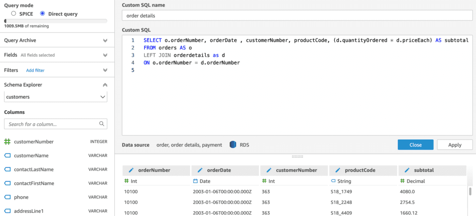Select the customerNumber column in Schema Explorer
This screenshot has width=476, height=216.
(x=56, y=141)
